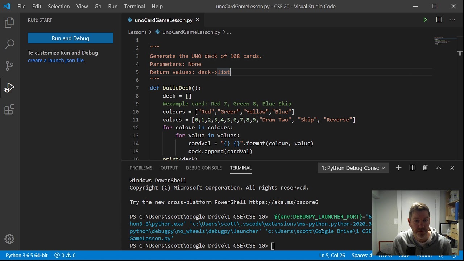The image size is (464, 261).
Task: Open the Source Control view icon
Action: [x=9, y=66]
